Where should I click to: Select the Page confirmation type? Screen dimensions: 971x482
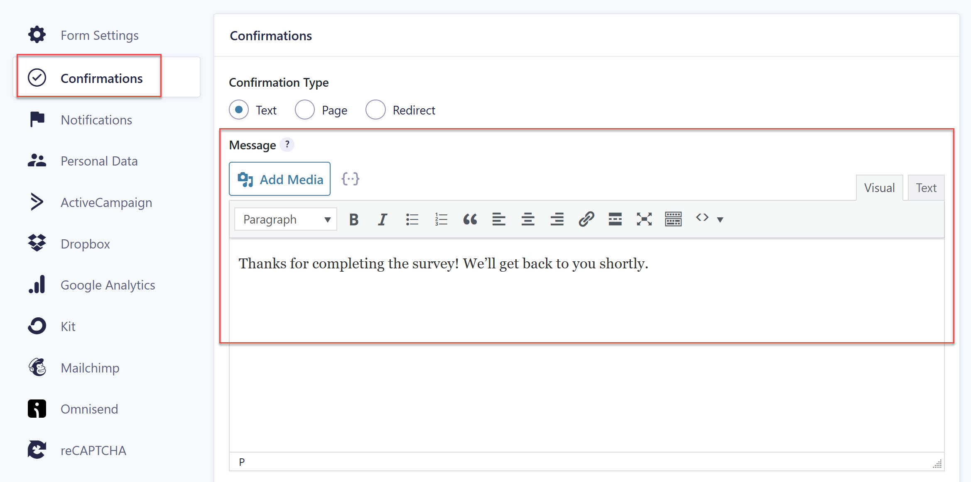305,110
